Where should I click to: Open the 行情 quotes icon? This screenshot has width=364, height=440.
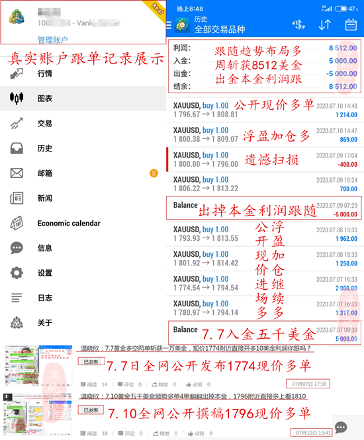pos(17,73)
